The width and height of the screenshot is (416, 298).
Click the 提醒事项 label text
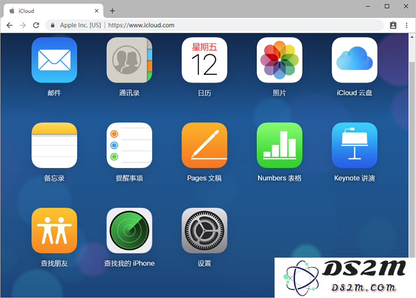129,178
